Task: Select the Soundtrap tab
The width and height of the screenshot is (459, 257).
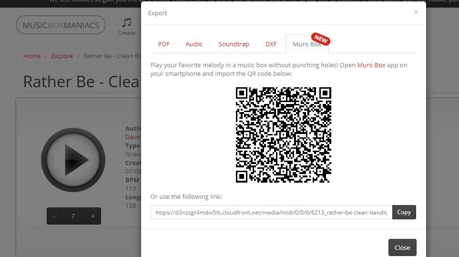Action: [234, 44]
